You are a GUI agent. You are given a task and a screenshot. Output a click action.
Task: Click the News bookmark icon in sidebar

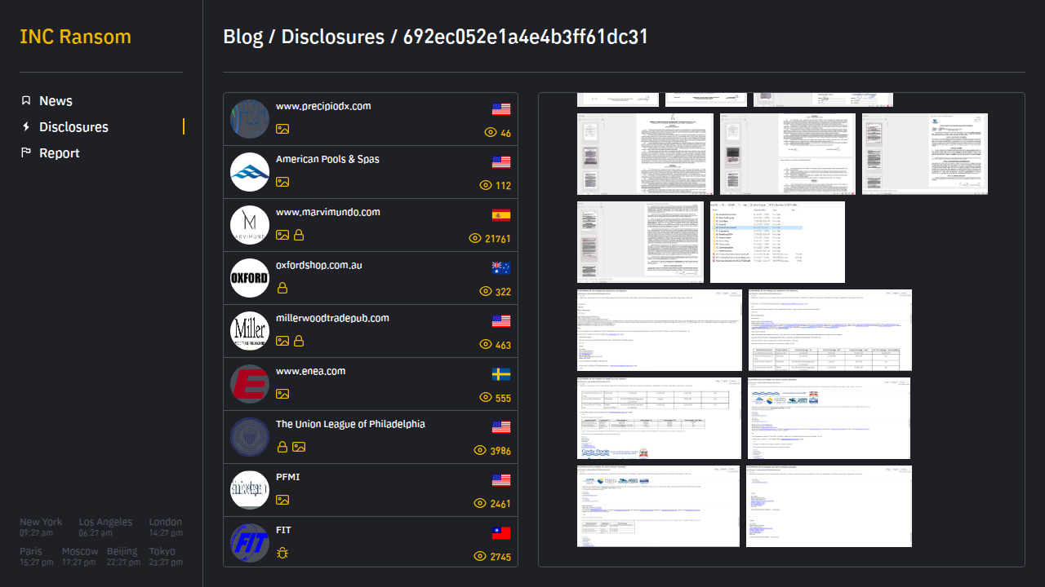(26, 101)
